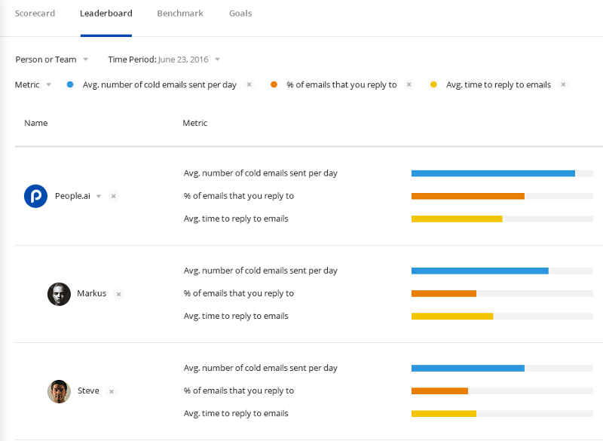The height and width of the screenshot is (441, 603).
Task: Go to the Goals tab
Action: tap(240, 14)
